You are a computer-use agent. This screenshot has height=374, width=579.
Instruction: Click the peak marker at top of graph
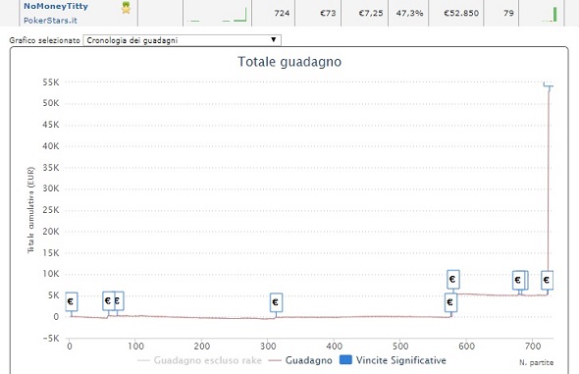(x=548, y=85)
